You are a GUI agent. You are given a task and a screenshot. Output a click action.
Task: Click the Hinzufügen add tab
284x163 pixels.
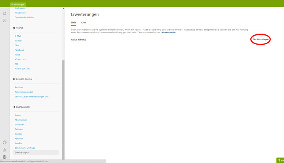18,5
